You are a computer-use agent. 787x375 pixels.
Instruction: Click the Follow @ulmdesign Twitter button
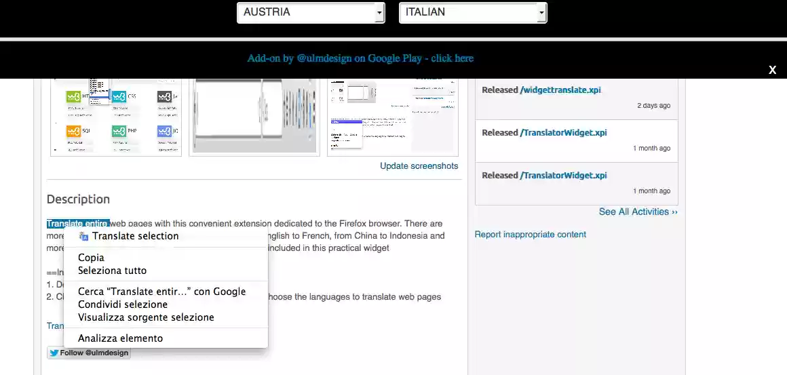(89, 353)
